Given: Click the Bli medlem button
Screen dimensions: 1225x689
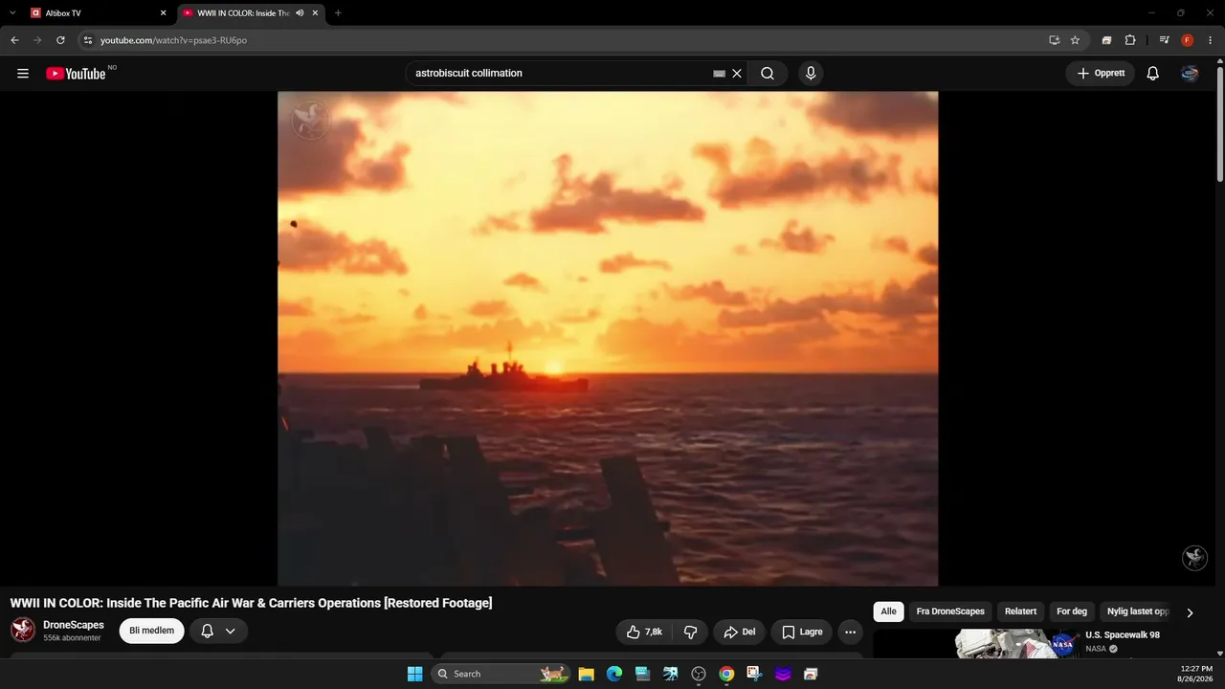Looking at the screenshot, I should pos(151,632).
